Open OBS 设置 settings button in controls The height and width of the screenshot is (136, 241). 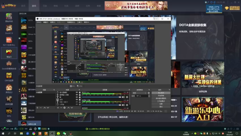click(x=161, y=104)
